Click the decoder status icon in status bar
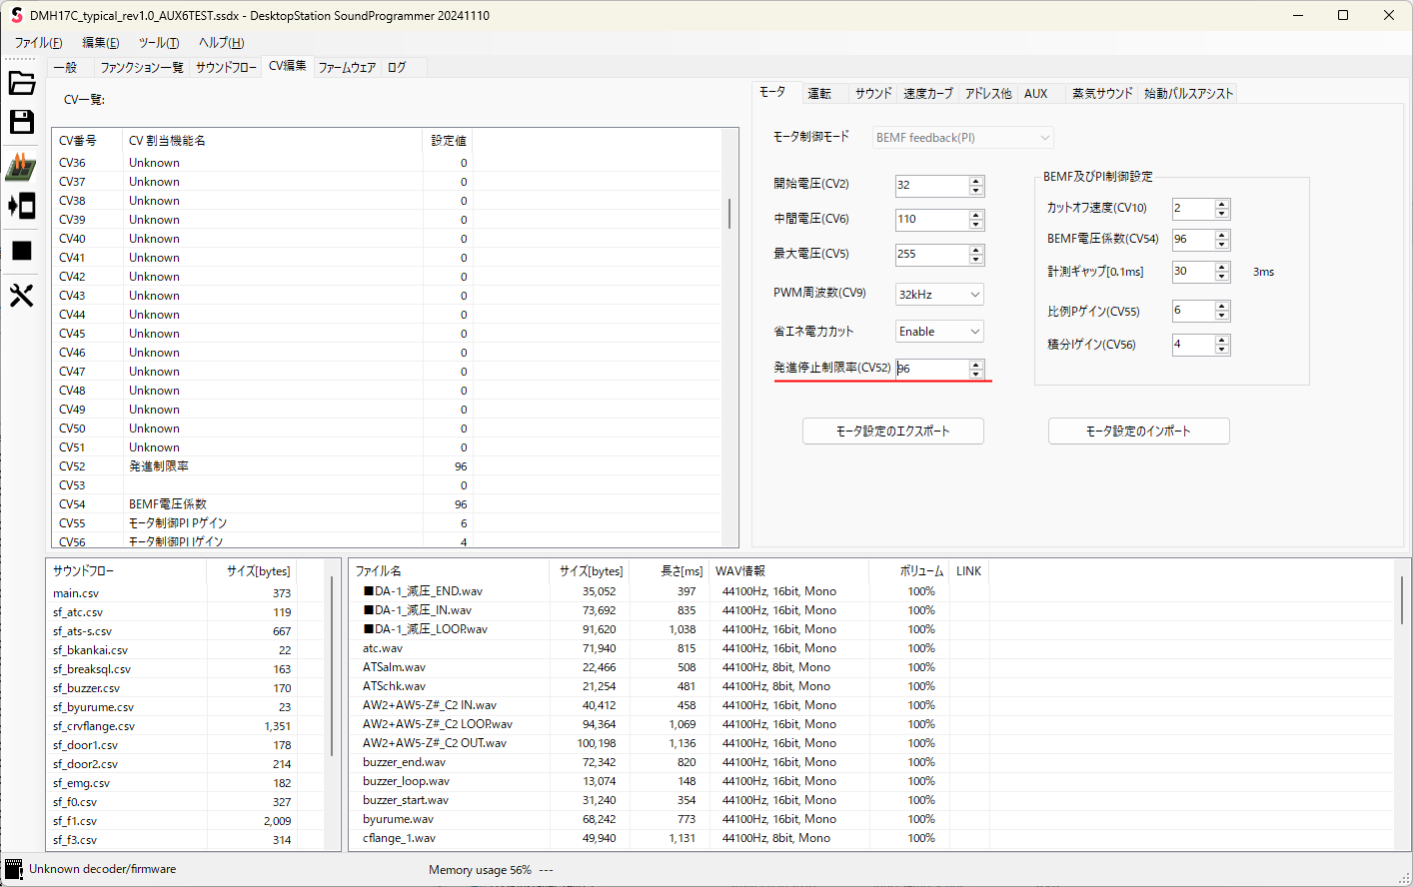 14,869
